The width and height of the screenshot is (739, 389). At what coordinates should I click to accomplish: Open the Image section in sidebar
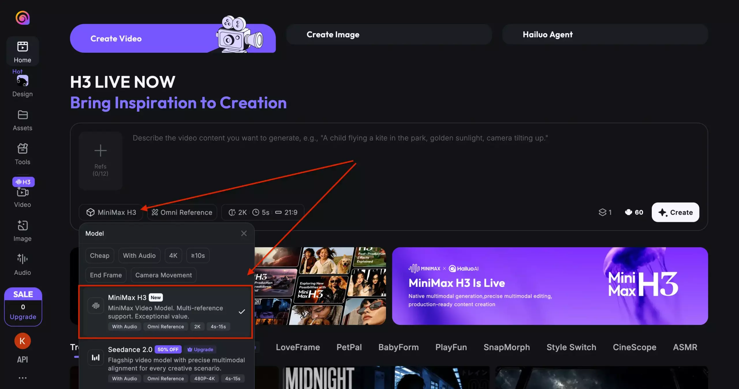pyautogui.click(x=23, y=231)
